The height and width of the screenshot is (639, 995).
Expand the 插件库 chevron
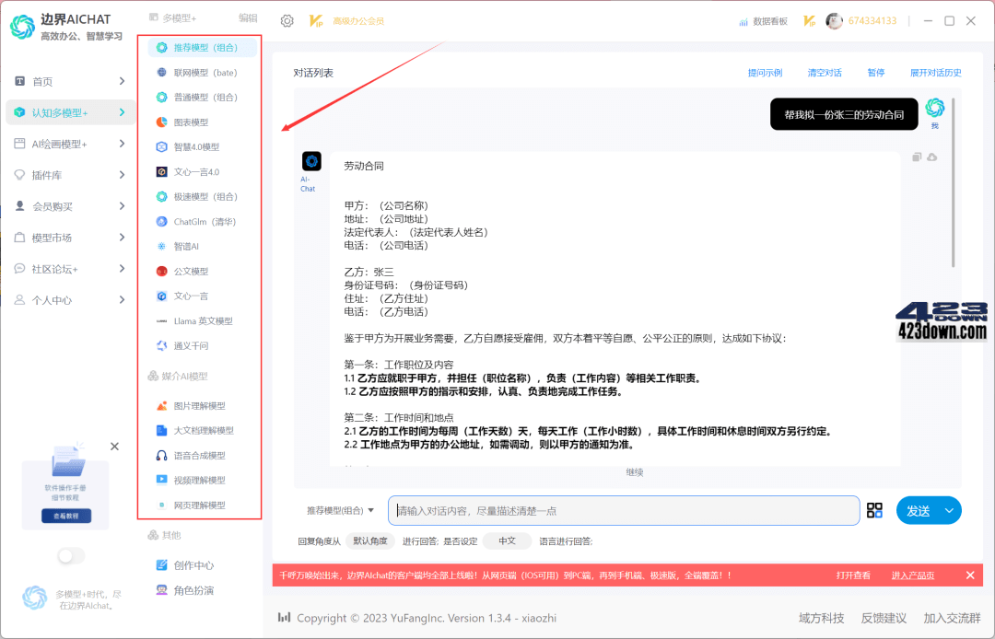[x=122, y=175]
